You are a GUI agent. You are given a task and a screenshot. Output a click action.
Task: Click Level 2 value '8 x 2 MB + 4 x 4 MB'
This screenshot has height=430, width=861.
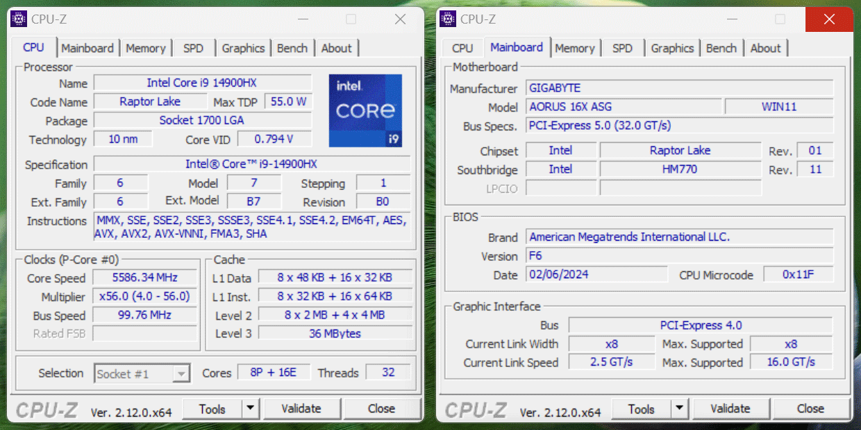point(335,315)
